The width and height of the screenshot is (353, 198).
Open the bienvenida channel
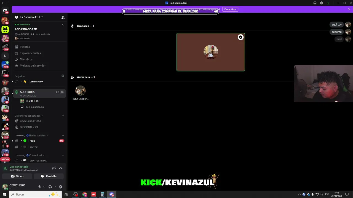pos(39,81)
